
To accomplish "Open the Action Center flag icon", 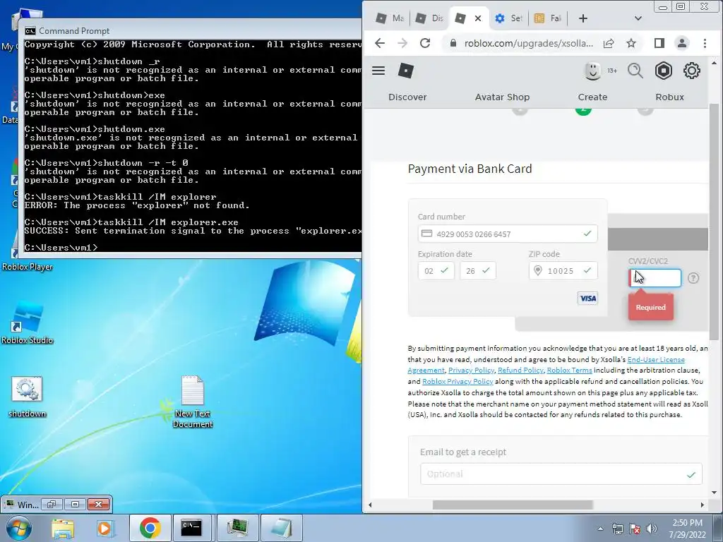I will pos(635,529).
